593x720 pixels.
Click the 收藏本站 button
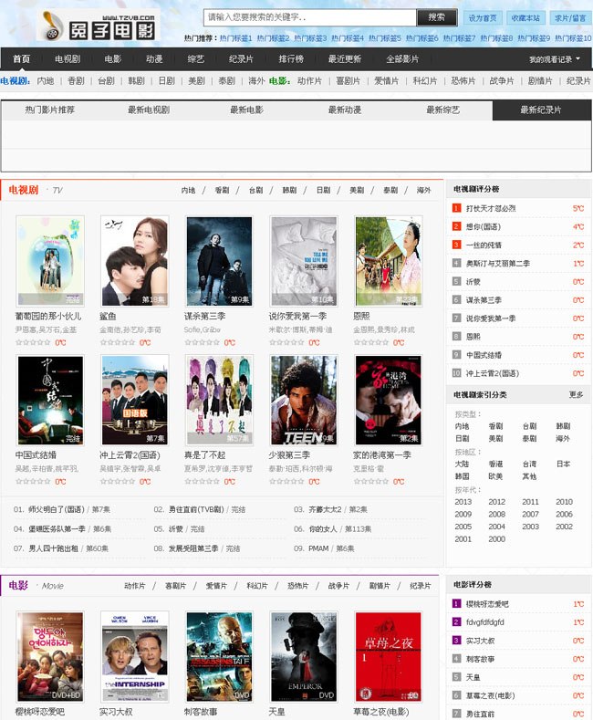(525, 18)
